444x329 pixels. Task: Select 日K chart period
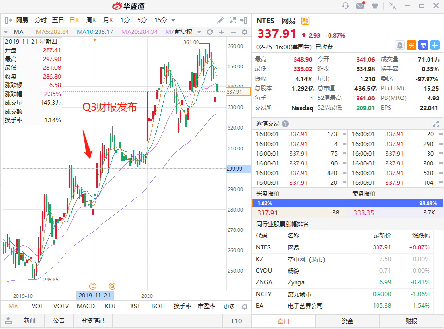[x=74, y=20]
